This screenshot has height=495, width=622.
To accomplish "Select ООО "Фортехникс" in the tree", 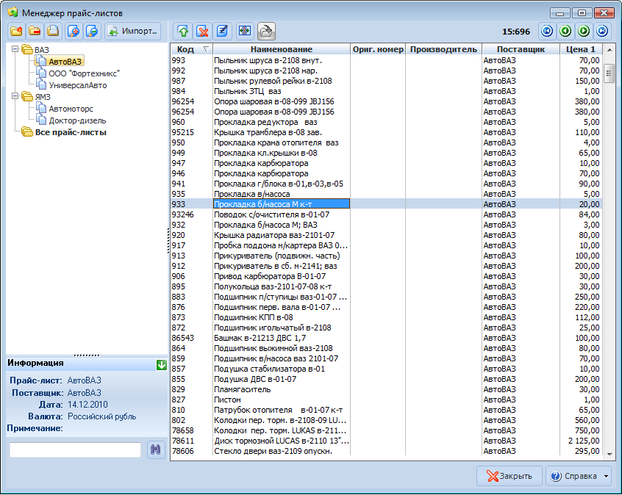I will (84, 73).
